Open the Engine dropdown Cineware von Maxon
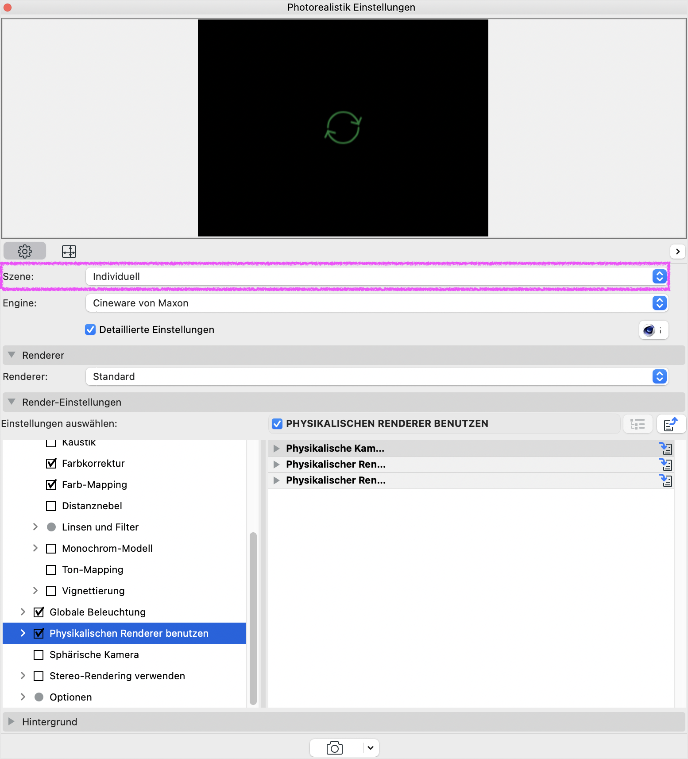Image resolution: width=688 pixels, height=759 pixels. [x=377, y=303]
